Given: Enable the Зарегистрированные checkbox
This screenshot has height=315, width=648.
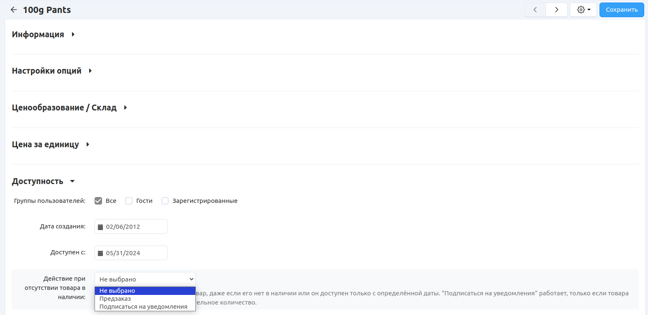Looking at the screenshot, I should (165, 201).
